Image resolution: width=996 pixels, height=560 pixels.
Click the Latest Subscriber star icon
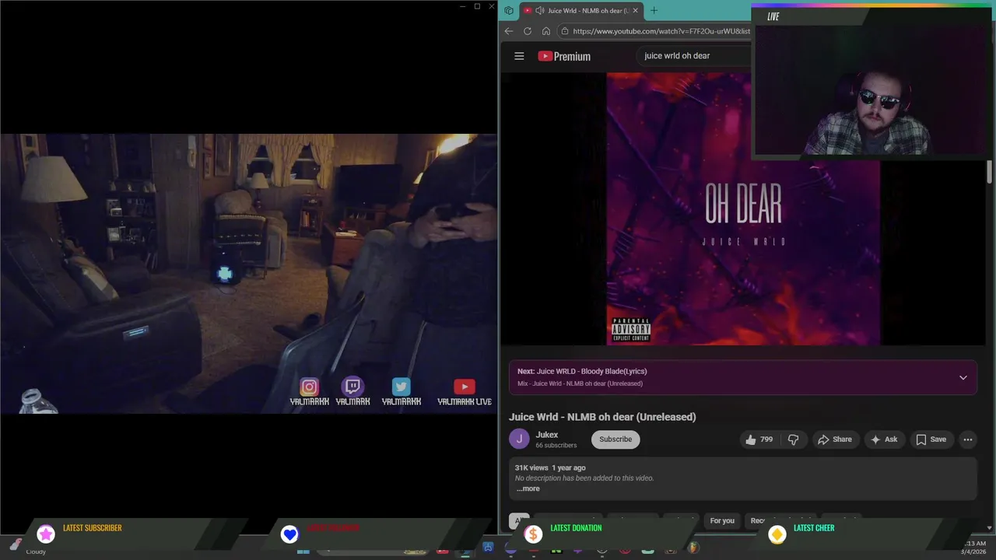point(46,534)
